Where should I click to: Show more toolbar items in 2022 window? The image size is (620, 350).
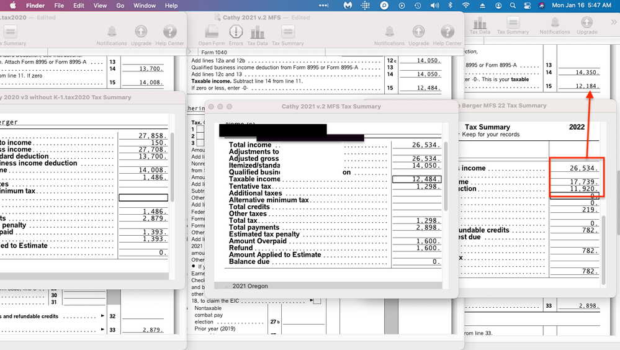(x=614, y=22)
